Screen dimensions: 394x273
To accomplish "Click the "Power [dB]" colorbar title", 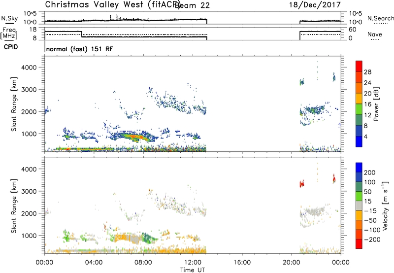I will pyautogui.click(x=376, y=104).
